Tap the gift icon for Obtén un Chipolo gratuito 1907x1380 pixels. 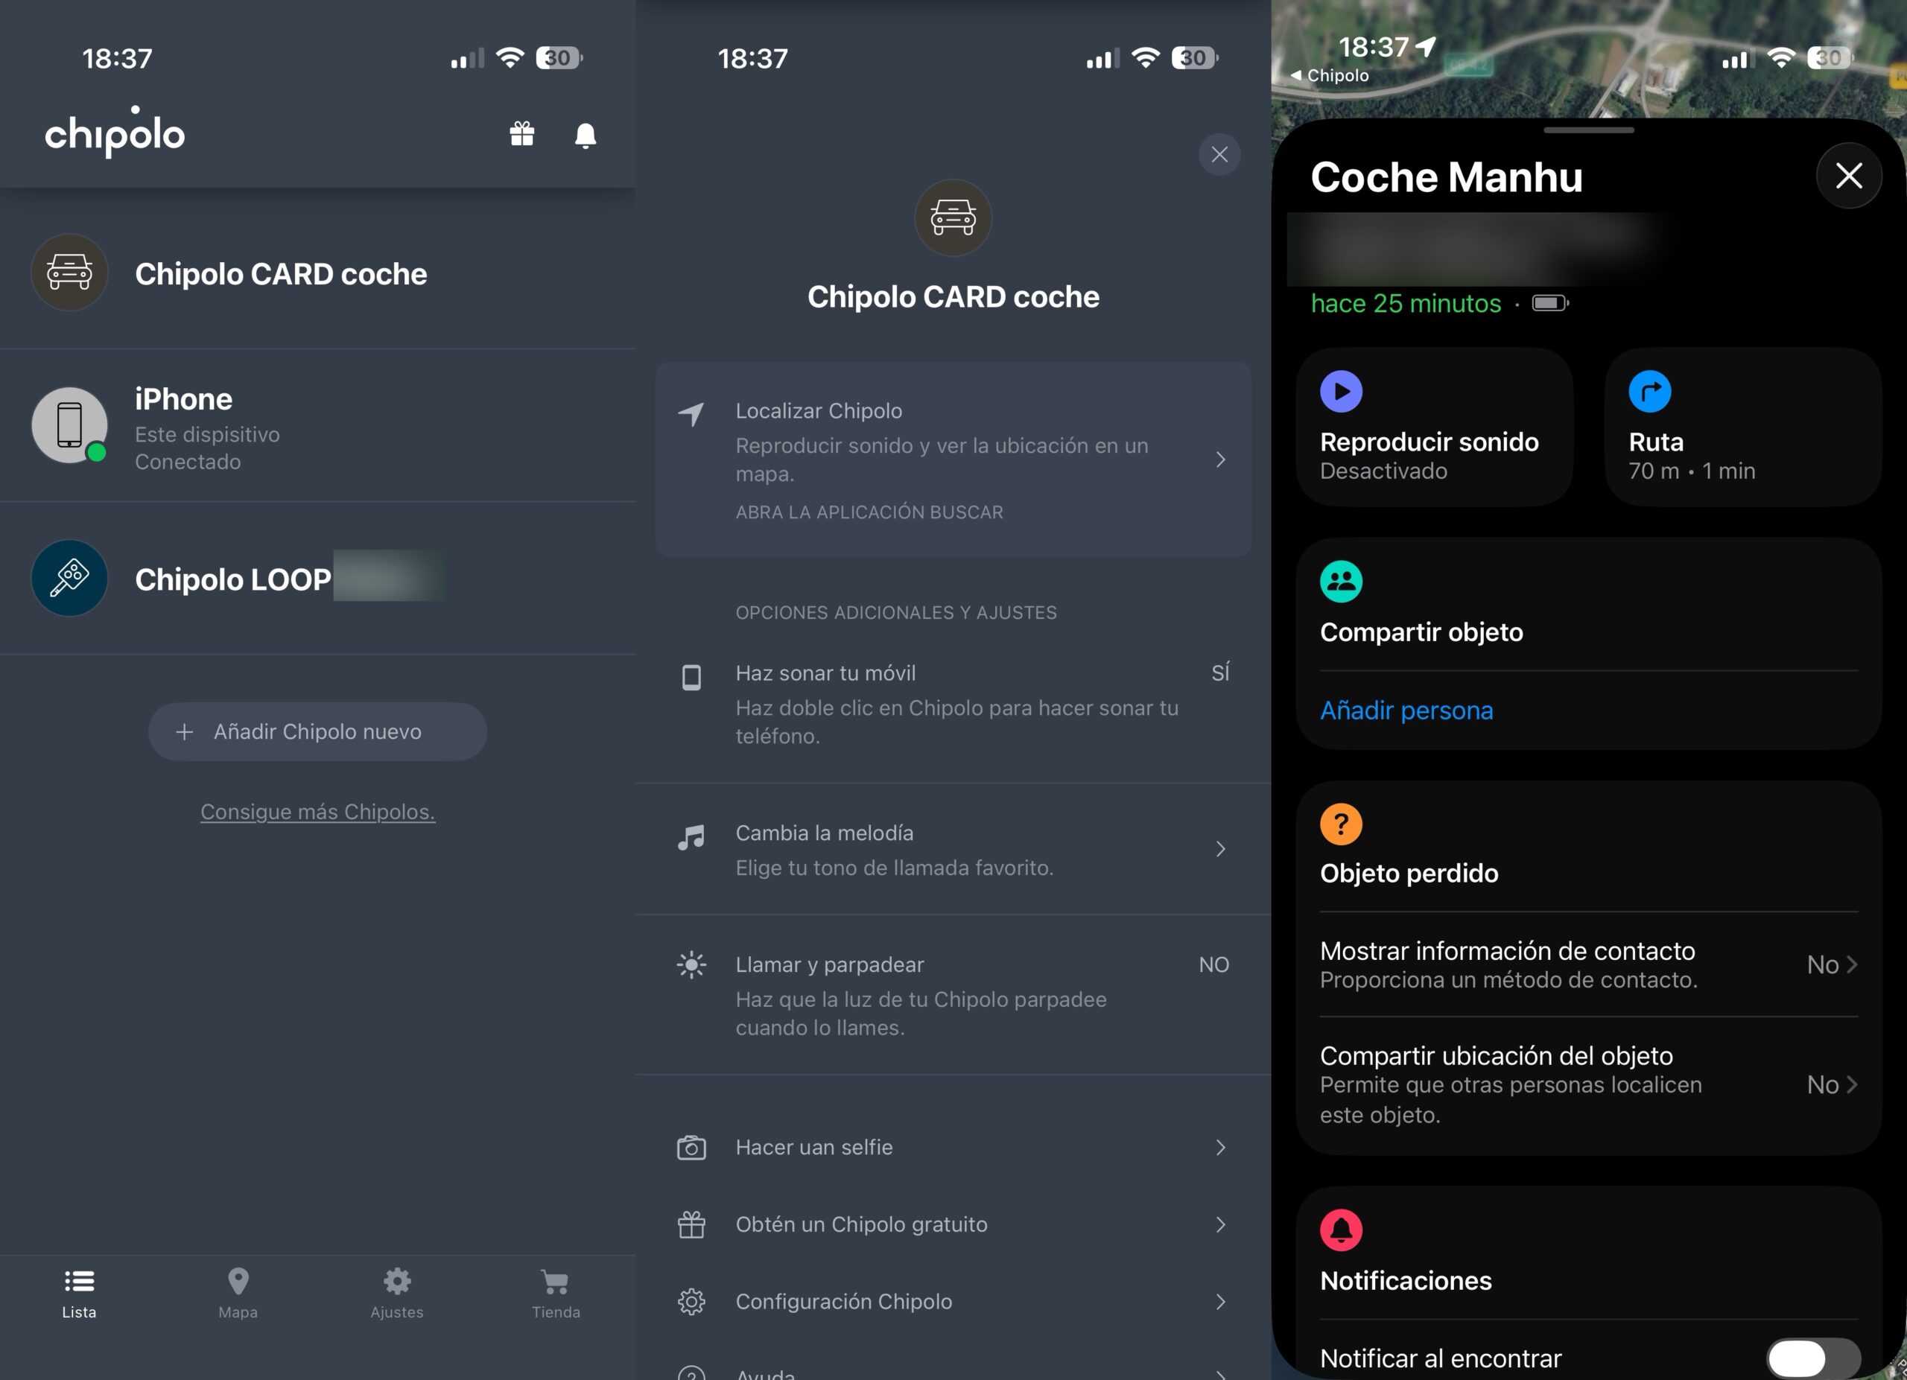(x=691, y=1224)
